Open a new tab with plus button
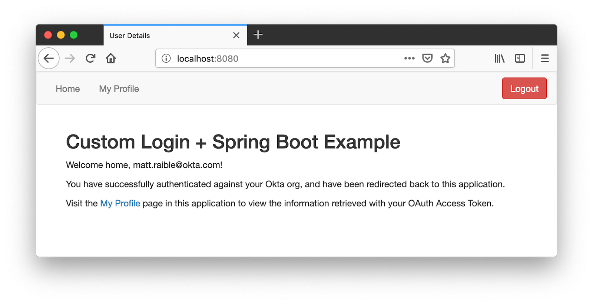This screenshot has height=304, width=593. (x=258, y=35)
